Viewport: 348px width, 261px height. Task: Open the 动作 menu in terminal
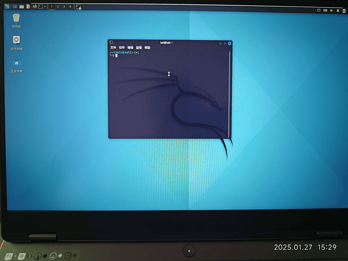pyautogui.click(x=122, y=47)
